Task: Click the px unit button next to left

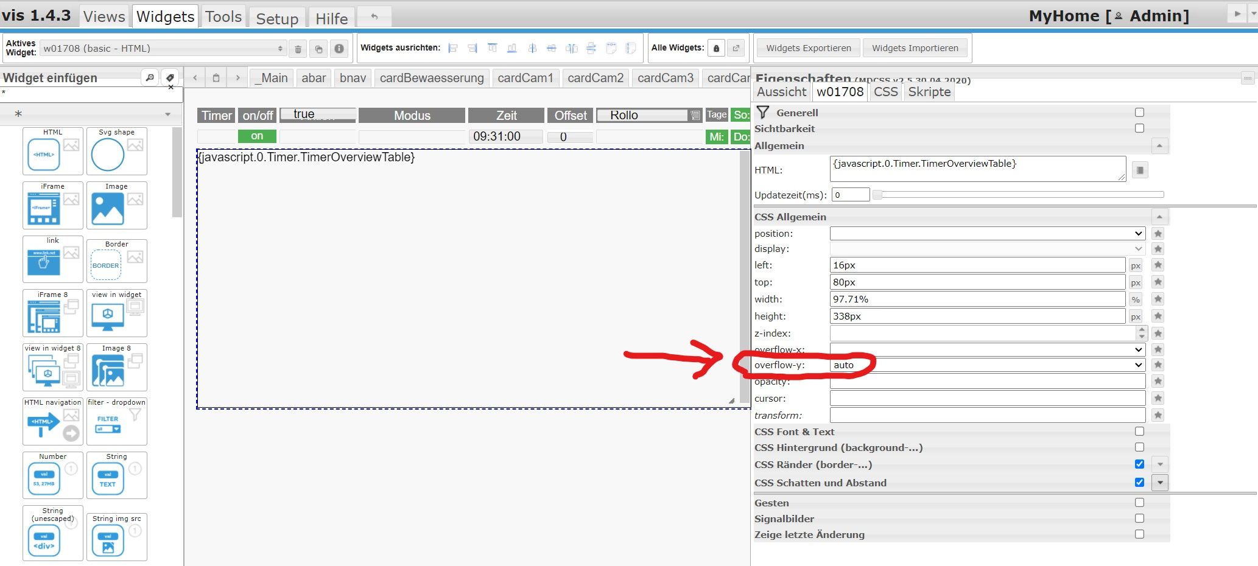Action: pos(1136,265)
